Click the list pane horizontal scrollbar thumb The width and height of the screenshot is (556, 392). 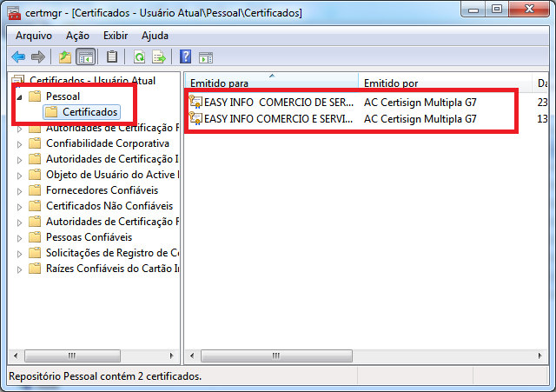coord(276,355)
